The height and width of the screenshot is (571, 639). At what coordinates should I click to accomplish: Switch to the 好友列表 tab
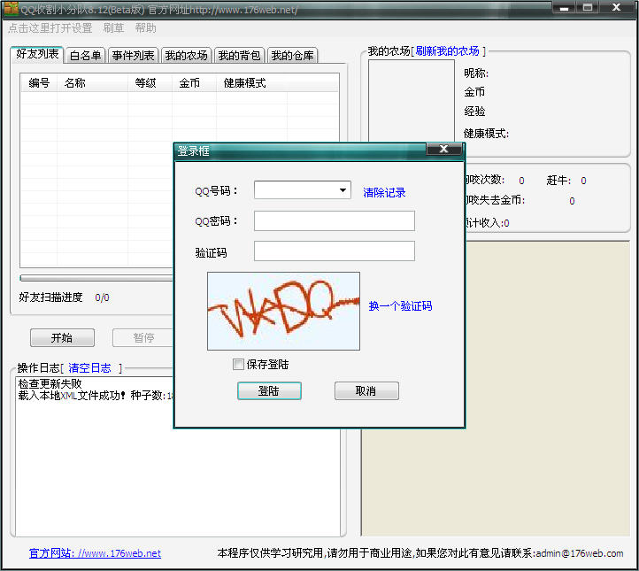37,54
